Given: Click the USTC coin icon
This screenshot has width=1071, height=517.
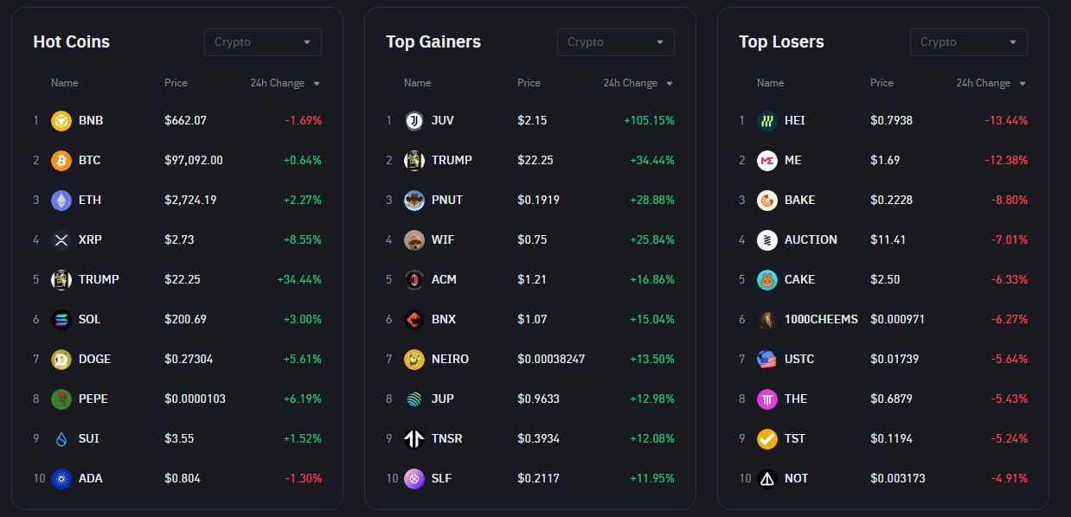Looking at the screenshot, I should (x=766, y=359).
